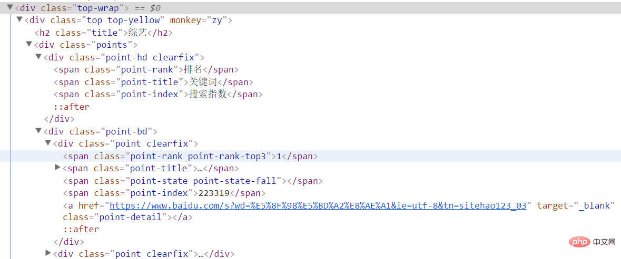Click the value 223319
Screen dimensions: 621x259
[214, 193]
